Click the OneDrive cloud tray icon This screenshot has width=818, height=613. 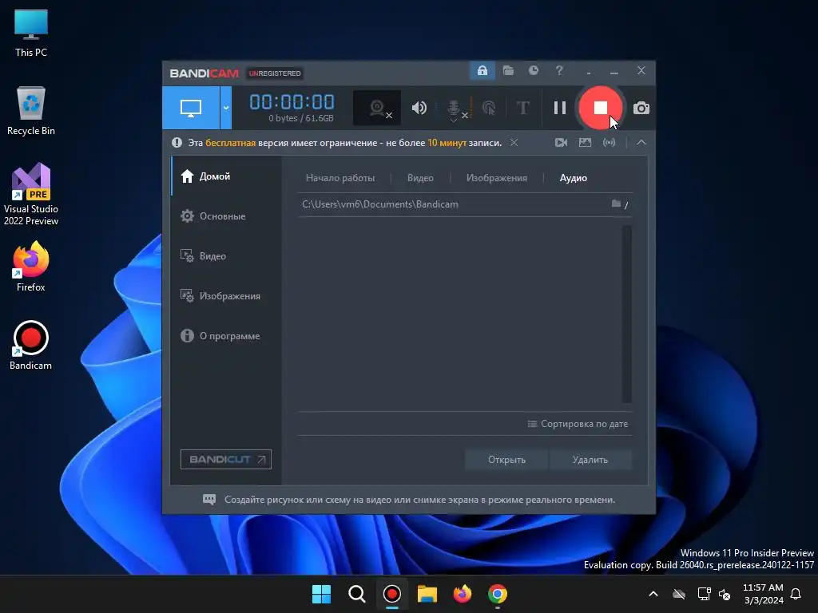[x=679, y=594]
